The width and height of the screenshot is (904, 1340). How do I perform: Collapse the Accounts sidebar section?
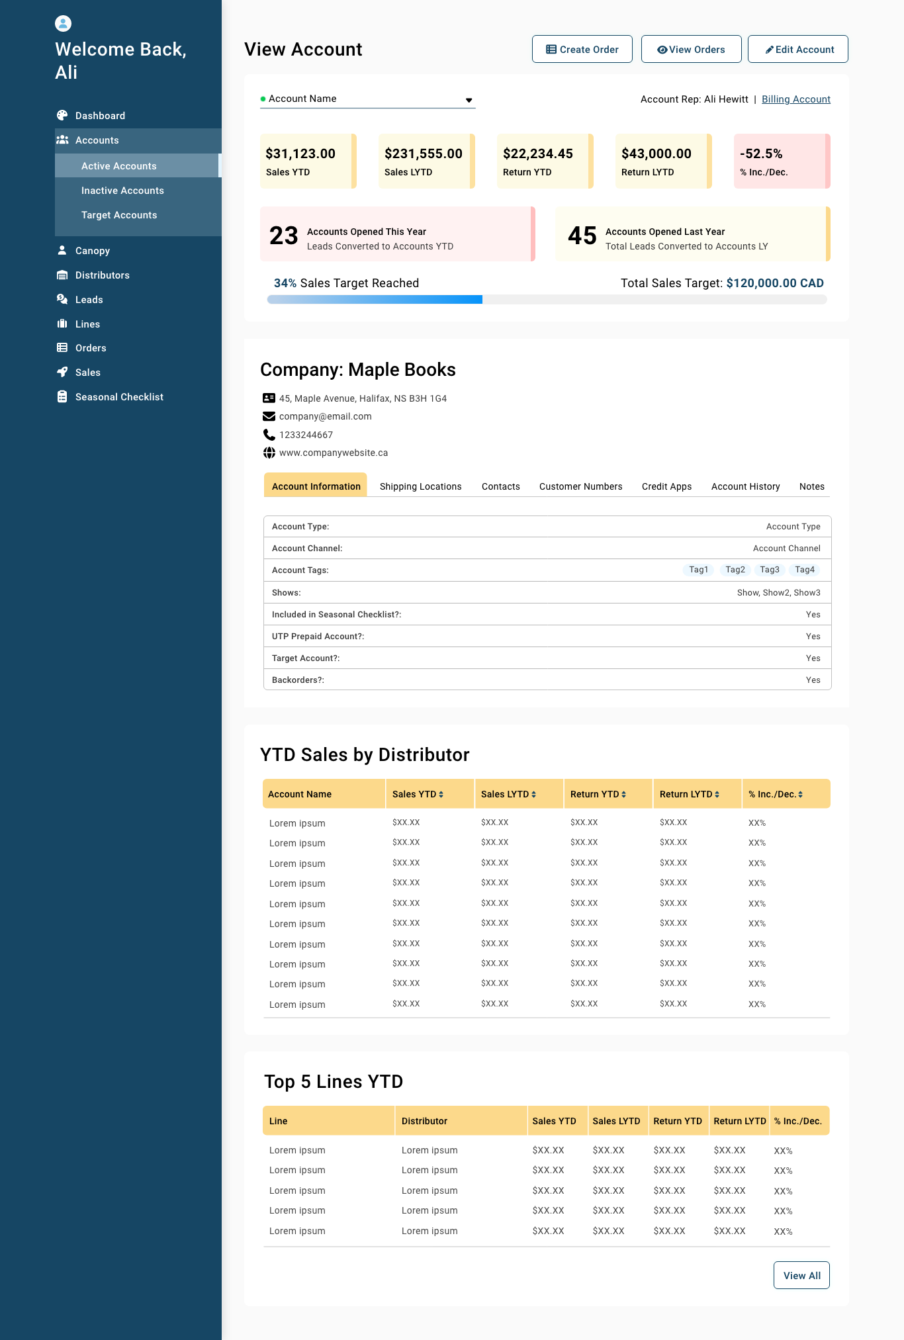coord(138,140)
